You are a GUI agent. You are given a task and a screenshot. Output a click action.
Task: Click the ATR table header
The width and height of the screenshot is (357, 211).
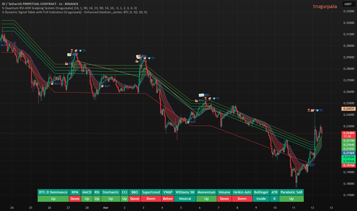click(x=274, y=192)
